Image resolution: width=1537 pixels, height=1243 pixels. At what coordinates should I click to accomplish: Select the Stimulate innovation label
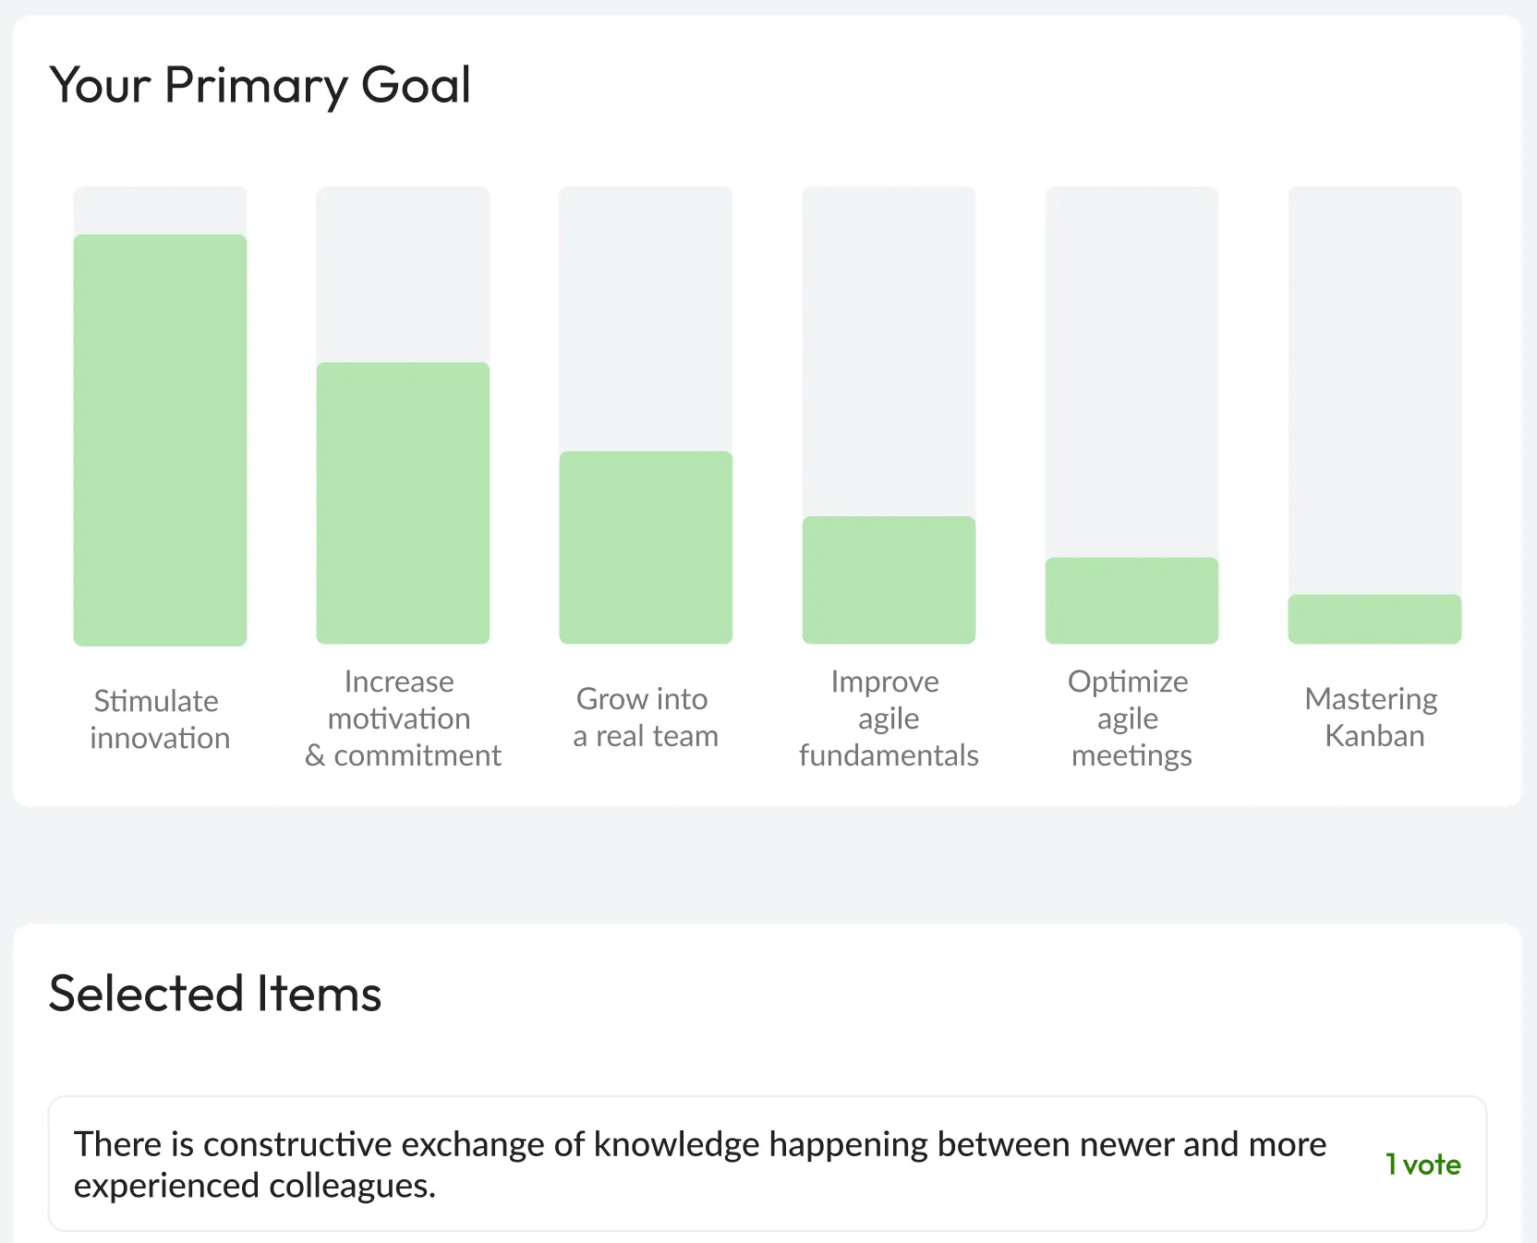point(160,719)
